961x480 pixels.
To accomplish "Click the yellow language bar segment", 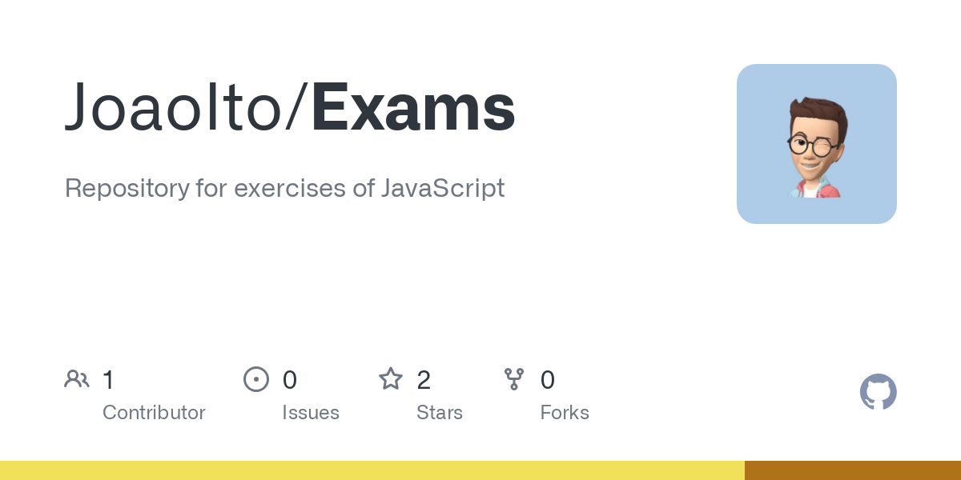I will pos(372,470).
